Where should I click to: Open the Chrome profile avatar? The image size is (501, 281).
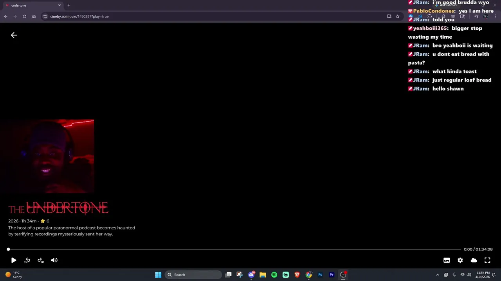tap(486, 16)
